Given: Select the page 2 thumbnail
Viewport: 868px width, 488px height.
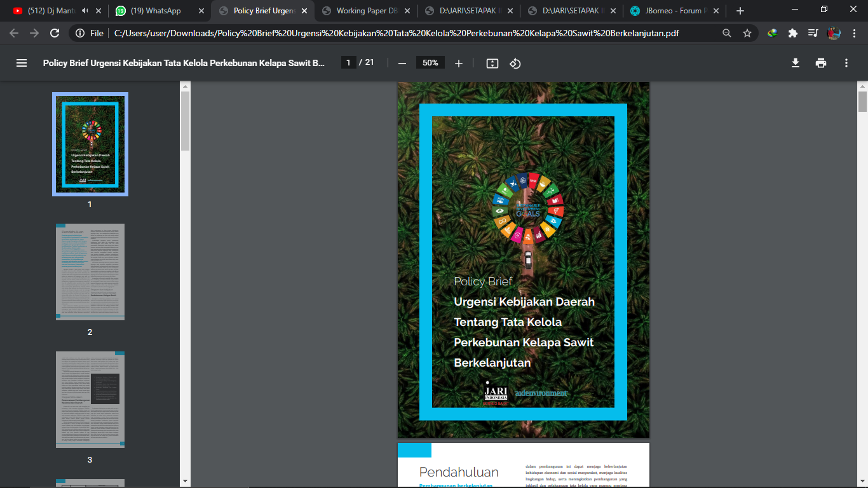Looking at the screenshot, I should coord(90,272).
